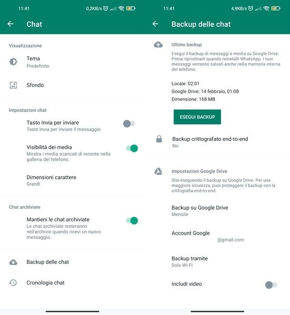Turn off Mantieni le chat archiviate switch
The width and height of the screenshot is (290, 315).
coord(132,221)
